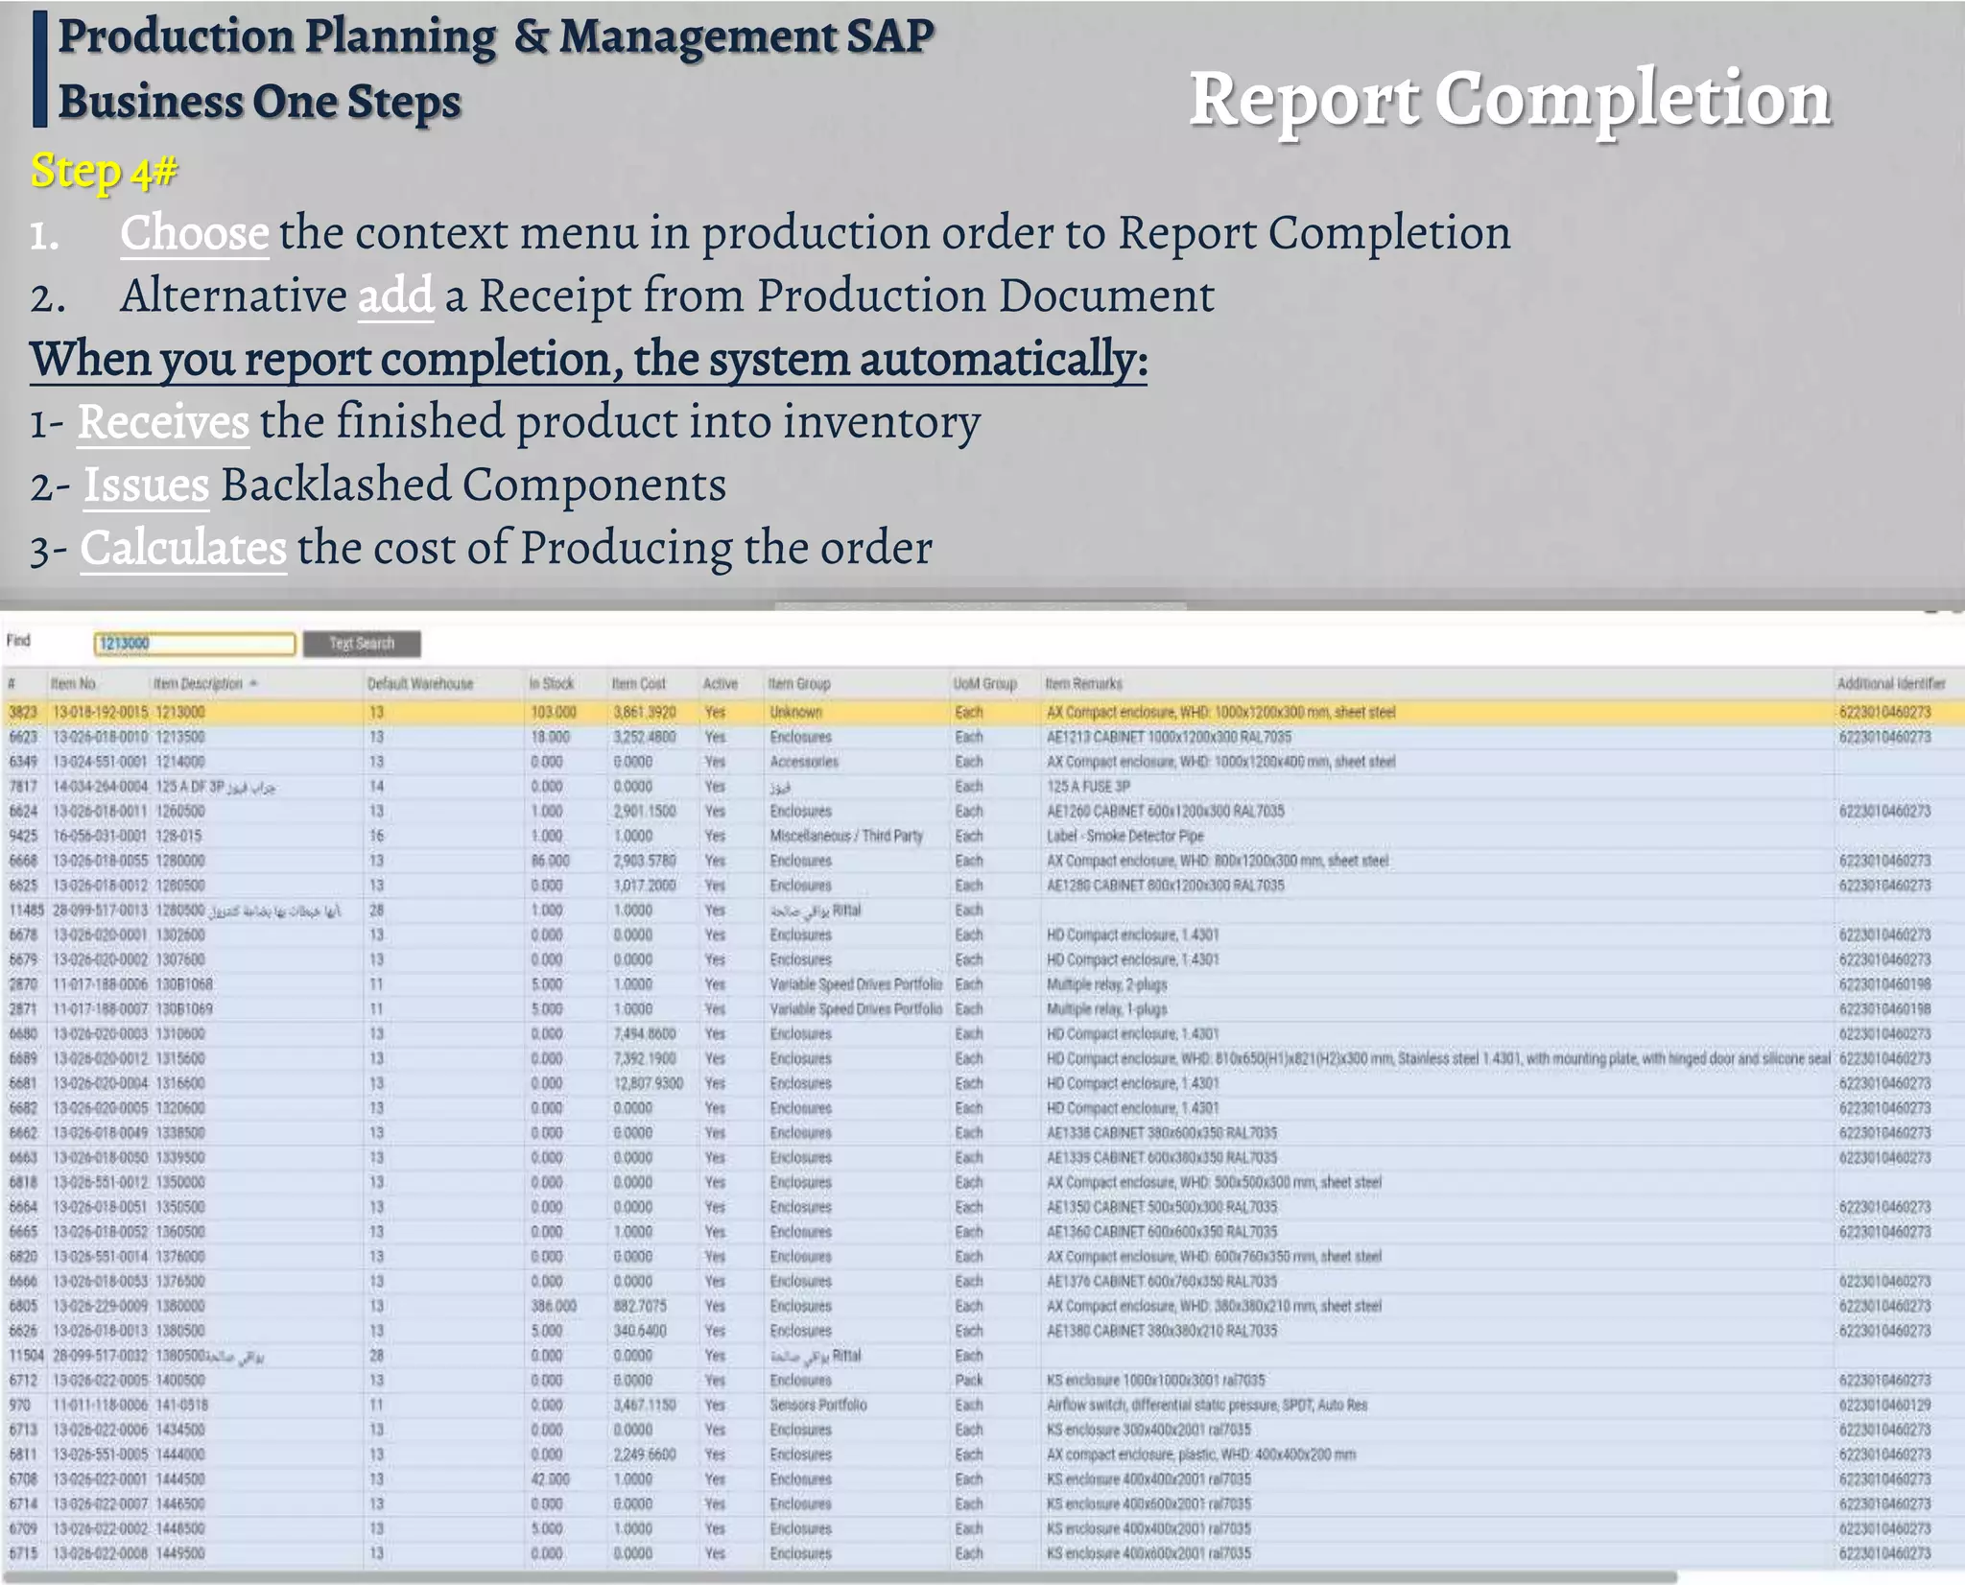Select row with item description 1260500
This screenshot has height=1585, width=1965.
982,811
